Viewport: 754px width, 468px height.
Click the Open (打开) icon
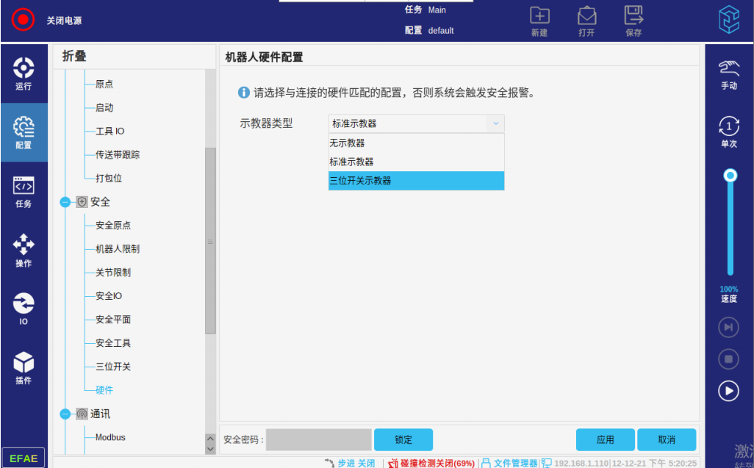click(586, 21)
